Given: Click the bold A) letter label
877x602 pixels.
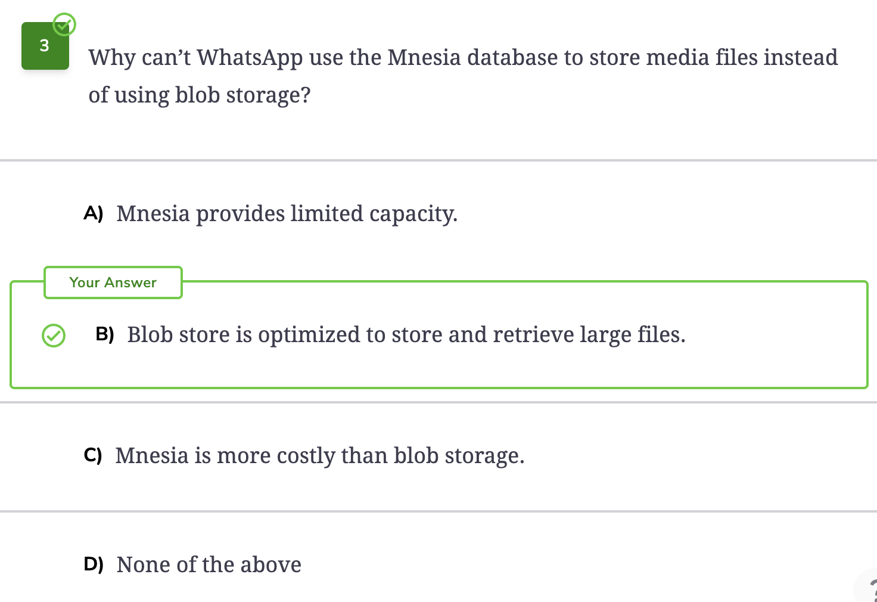Looking at the screenshot, I should click(x=94, y=213).
